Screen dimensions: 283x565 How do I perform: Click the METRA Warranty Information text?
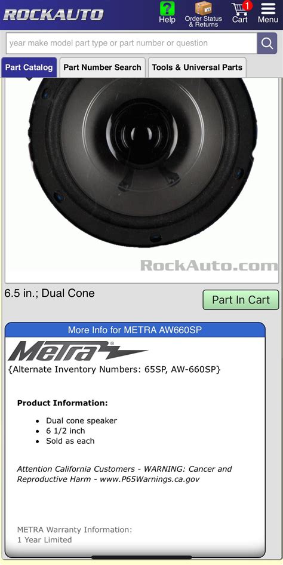click(75, 530)
